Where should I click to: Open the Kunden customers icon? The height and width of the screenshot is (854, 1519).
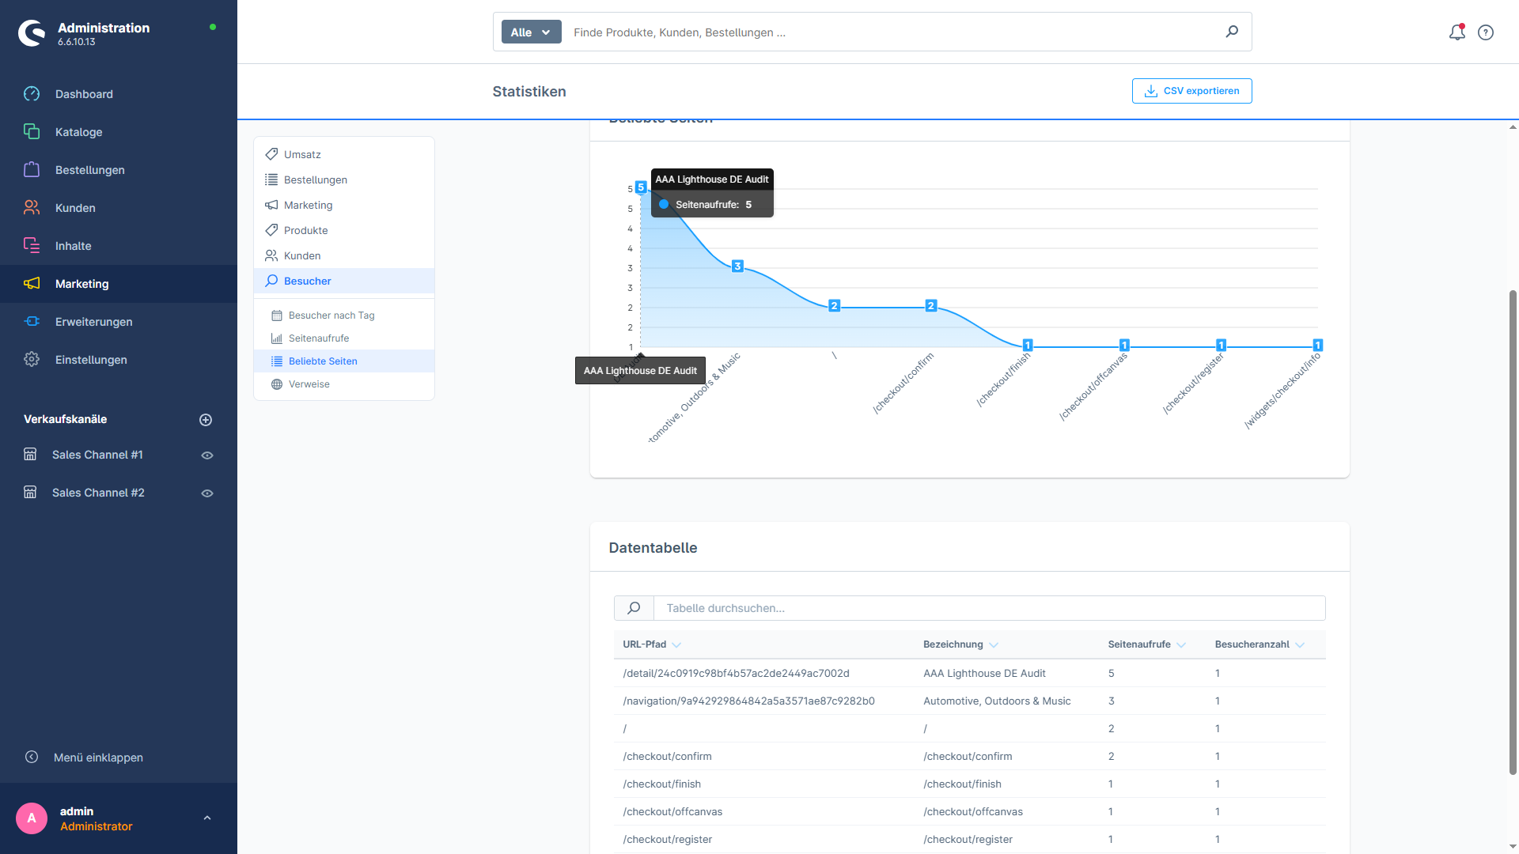pyautogui.click(x=32, y=207)
